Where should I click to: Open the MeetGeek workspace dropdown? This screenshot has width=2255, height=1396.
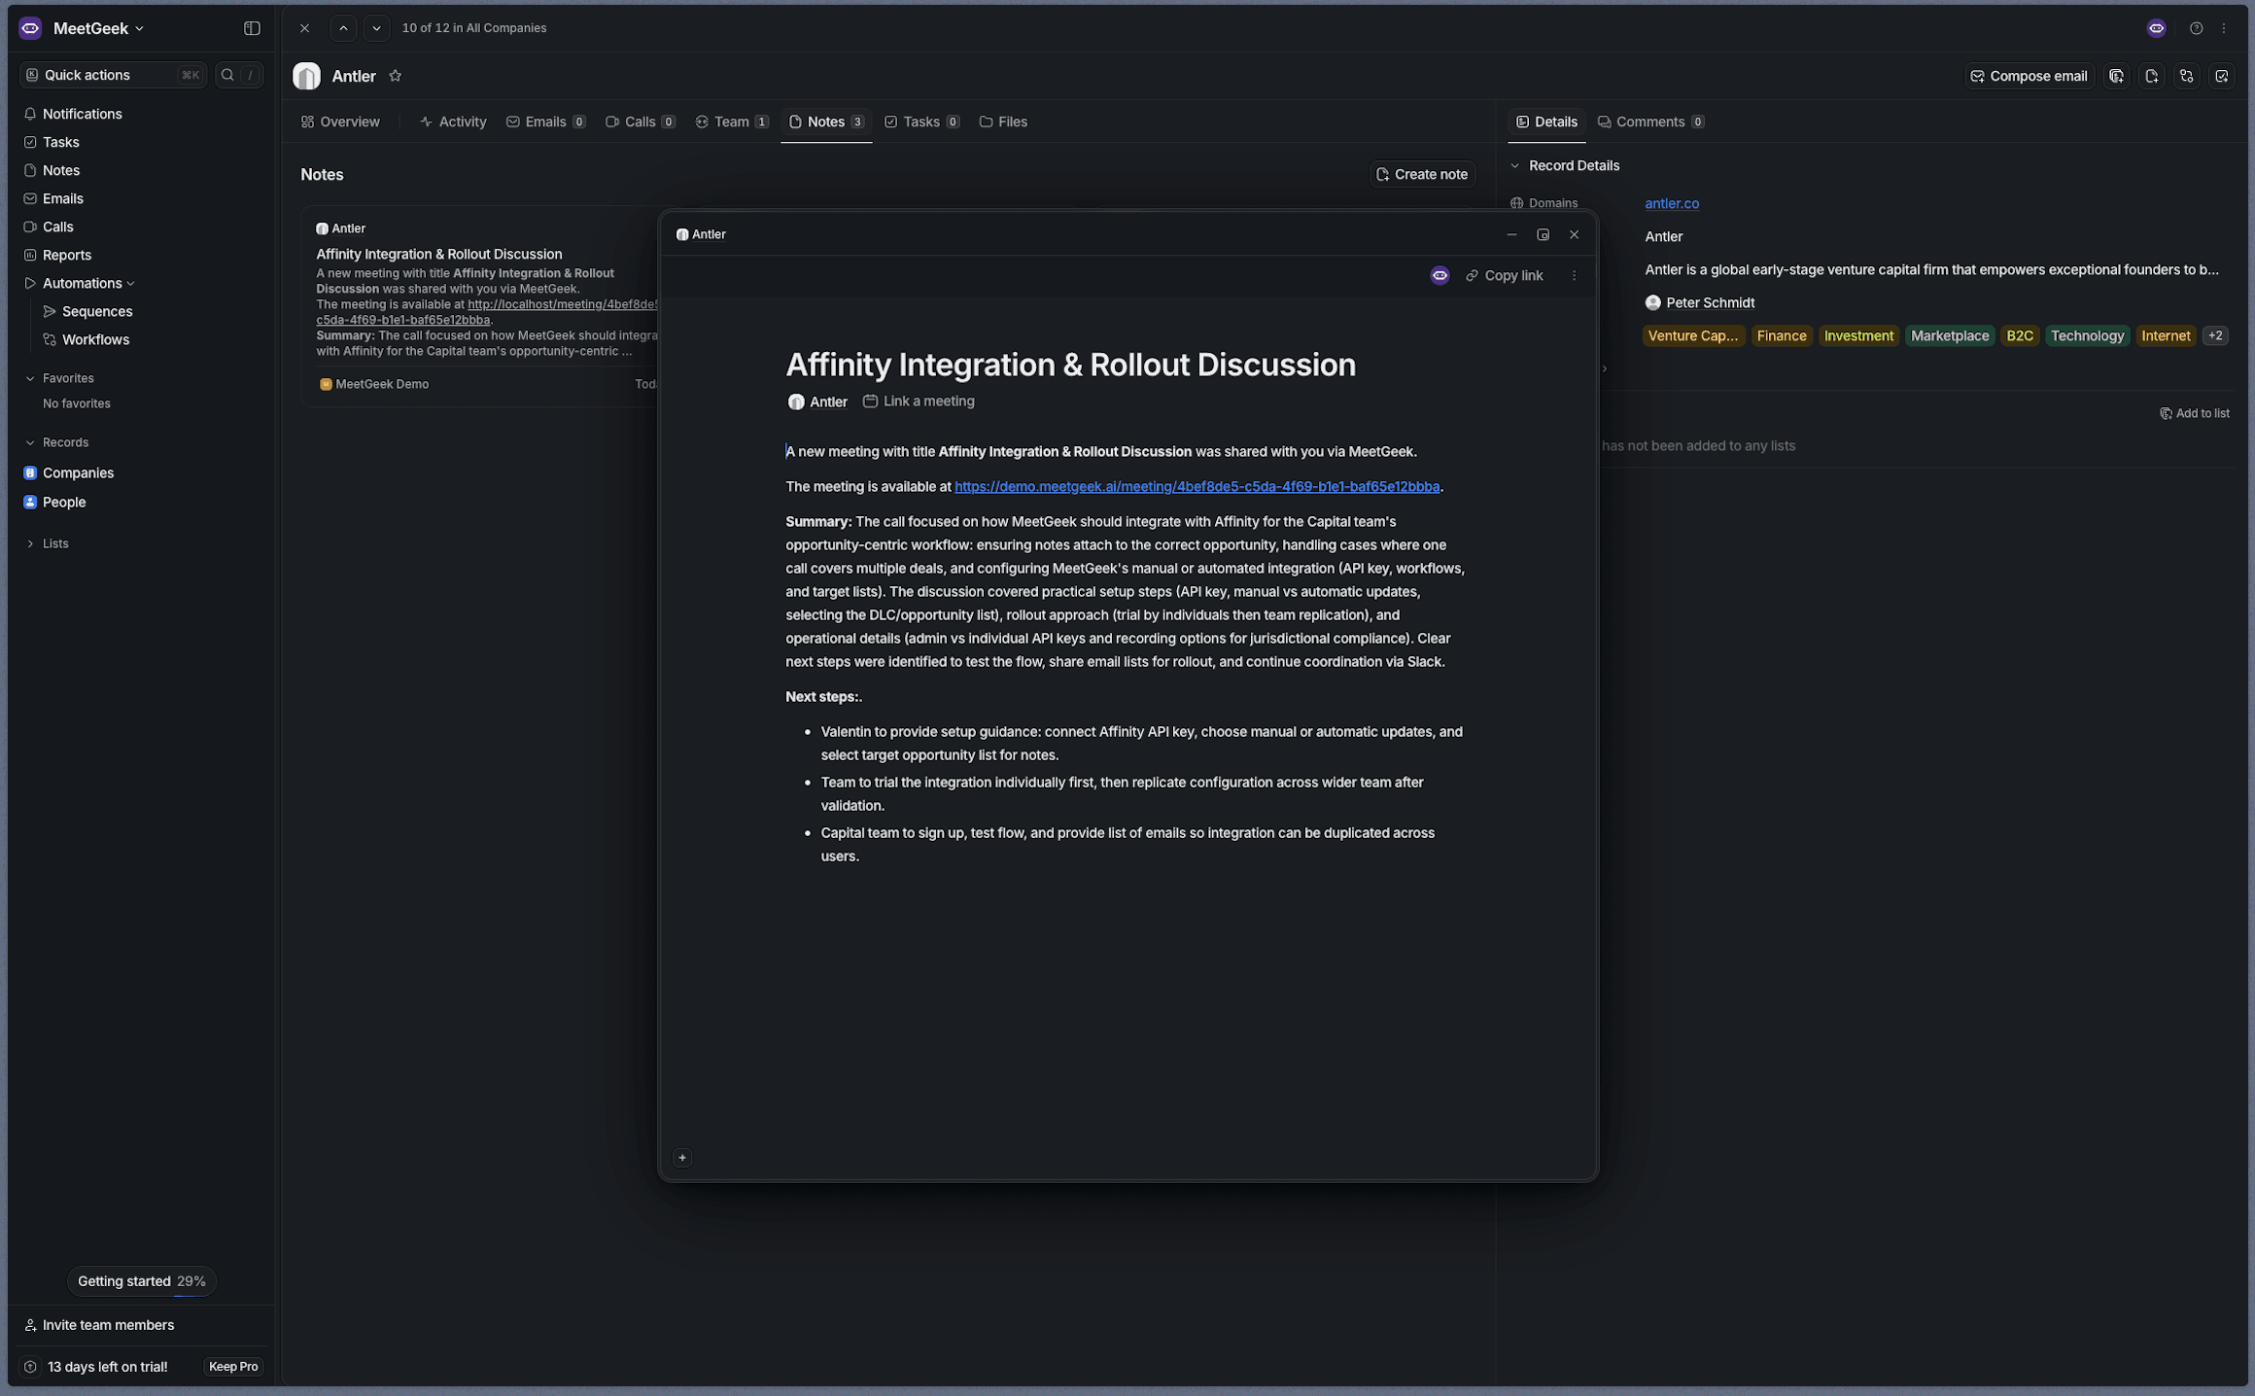click(x=97, y=28)
